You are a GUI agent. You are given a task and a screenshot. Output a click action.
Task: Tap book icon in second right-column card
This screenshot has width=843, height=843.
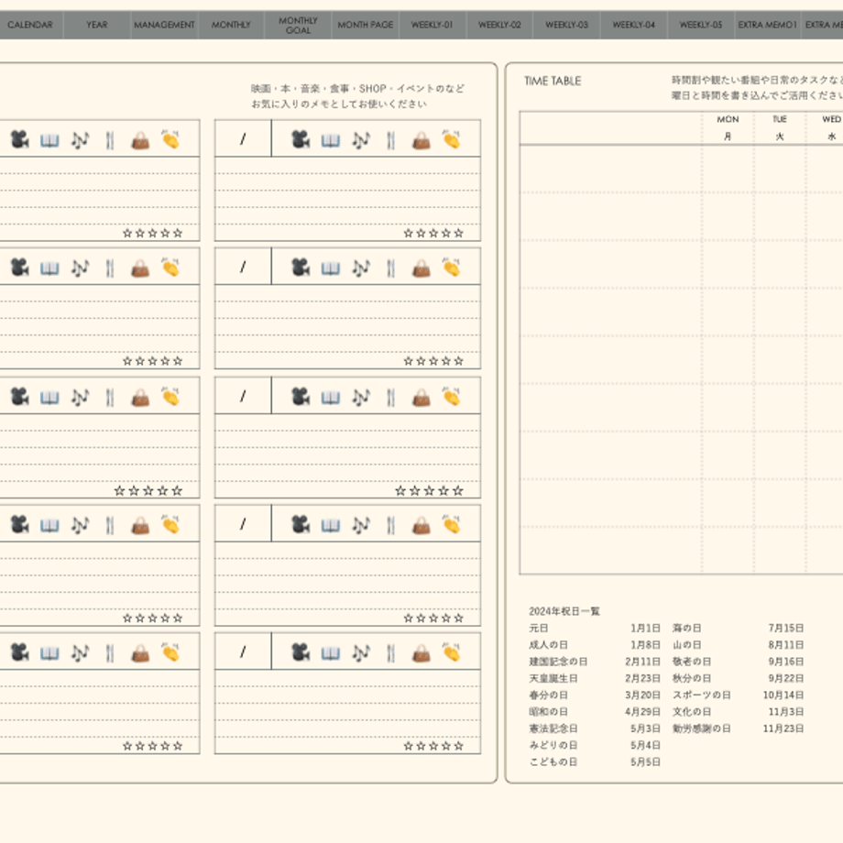[331, 268]
